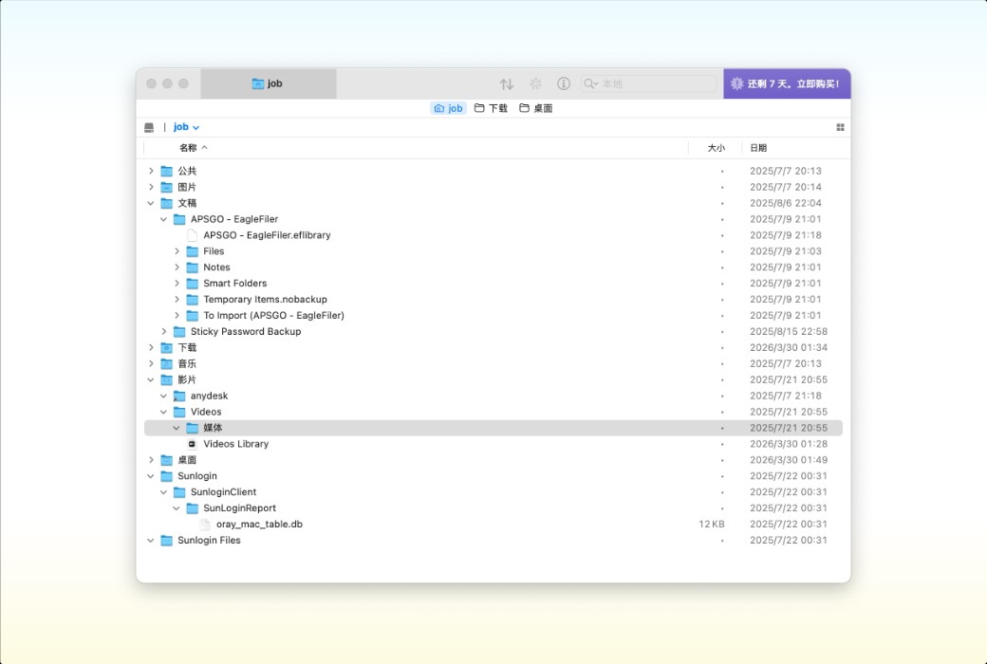Click the oray_mac_table.db document icon
987x664 pixels.
point(206,524)
